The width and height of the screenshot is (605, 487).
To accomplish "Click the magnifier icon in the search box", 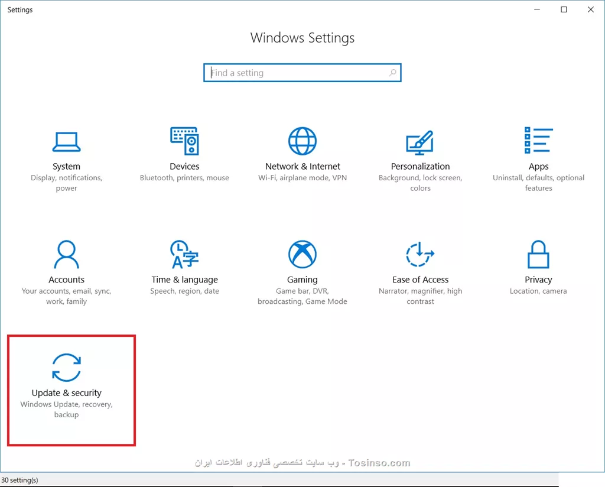I will (392, 73).
